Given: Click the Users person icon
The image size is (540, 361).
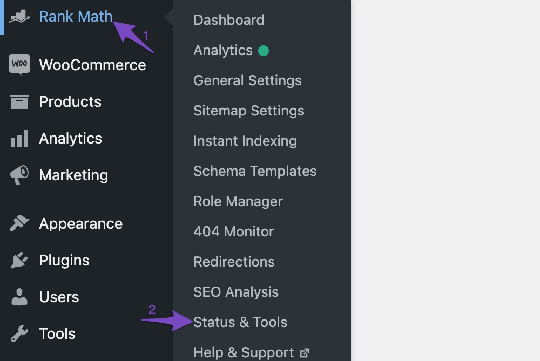Looking at the screenshot, I should click(x=19, y=297).
